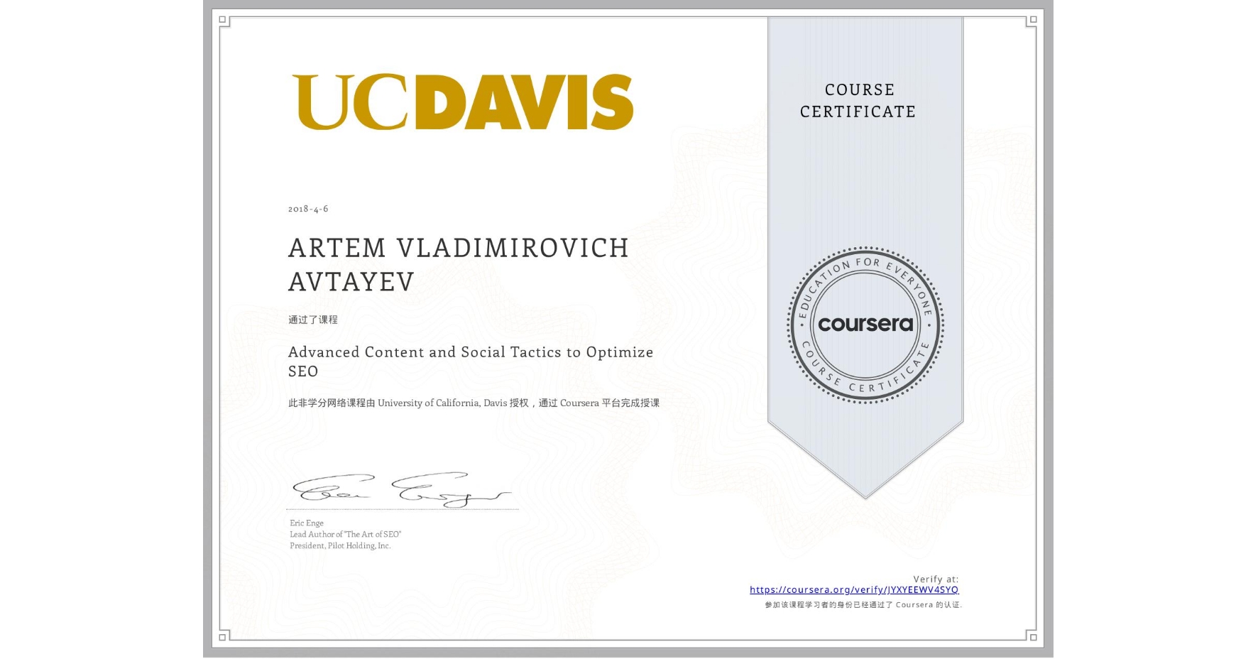Click the name ARTEM VLADIMIROVICH
The height and width of the screenshot is (659, 1258).
tap(459, 248)
